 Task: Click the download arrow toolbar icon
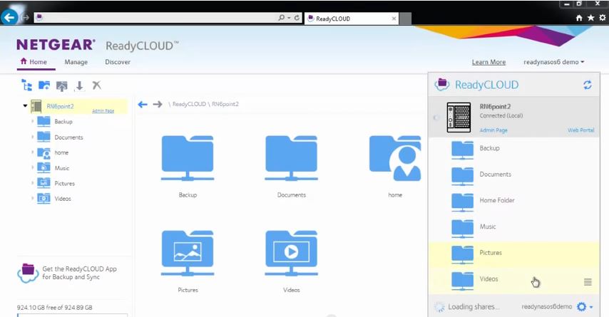coord(79,85)
